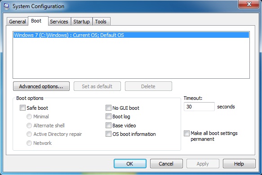The image size is (262, 175).
Task: Select the Boot tab
Action: click(38, 21)
